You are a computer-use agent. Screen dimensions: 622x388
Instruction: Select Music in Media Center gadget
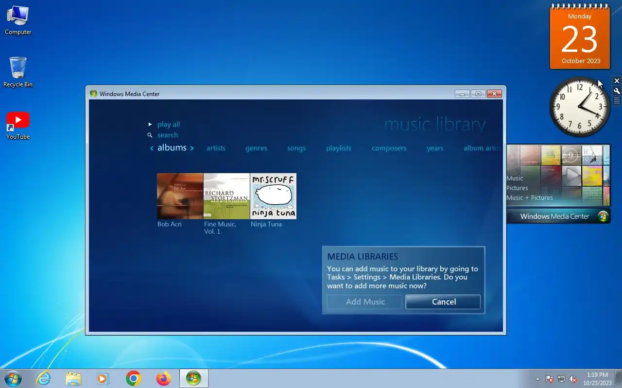[515, 178]
